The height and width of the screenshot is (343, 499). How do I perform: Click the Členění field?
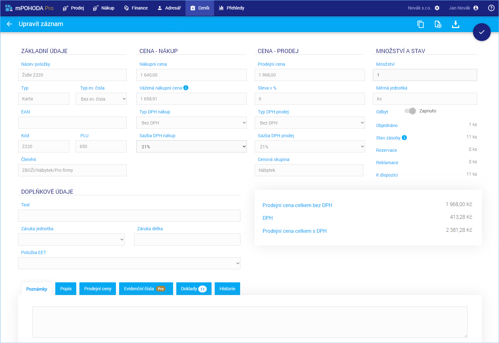[72, 170]
